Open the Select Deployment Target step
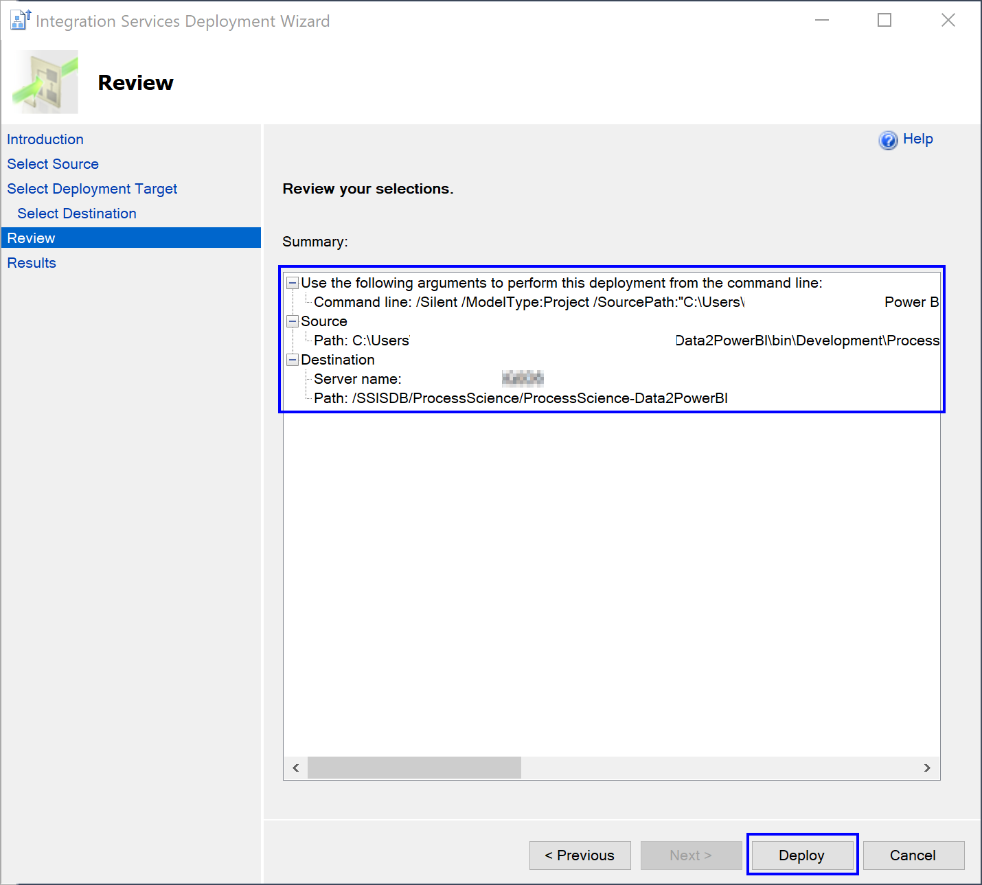The height and width of the screenshot is (885, 982). [x=92, y=189]
